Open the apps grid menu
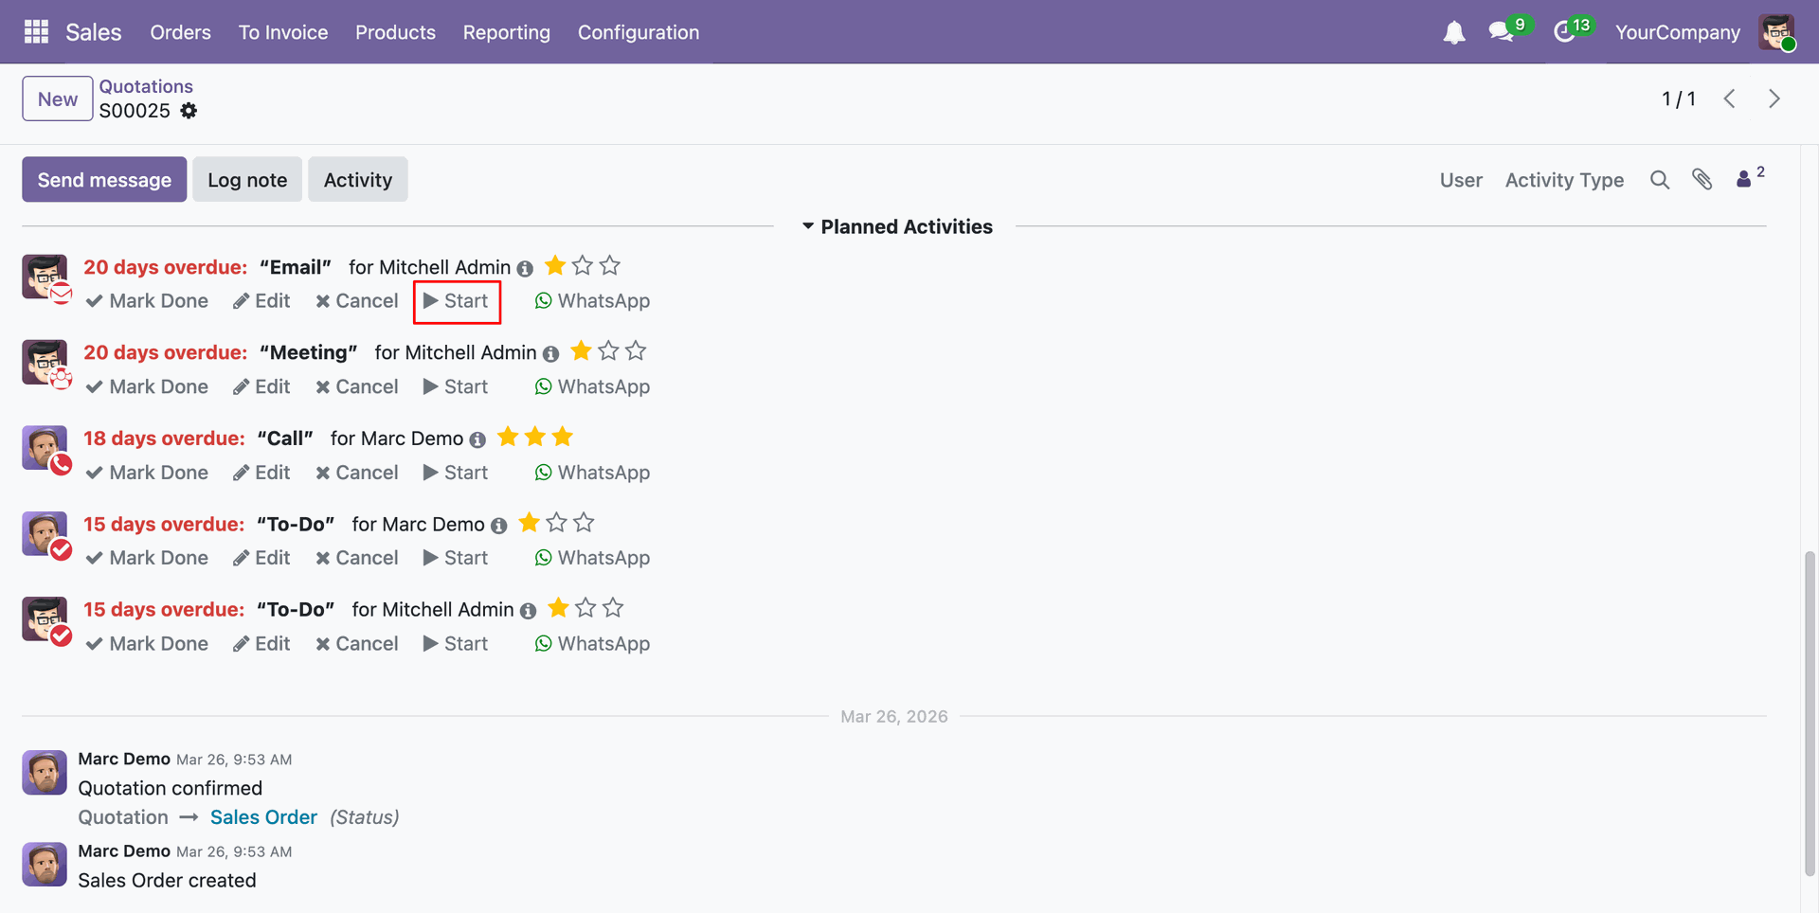This screenshot has width=1819, height=913. point(36,32)
